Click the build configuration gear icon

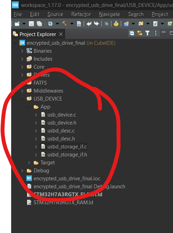pos(50,24)
